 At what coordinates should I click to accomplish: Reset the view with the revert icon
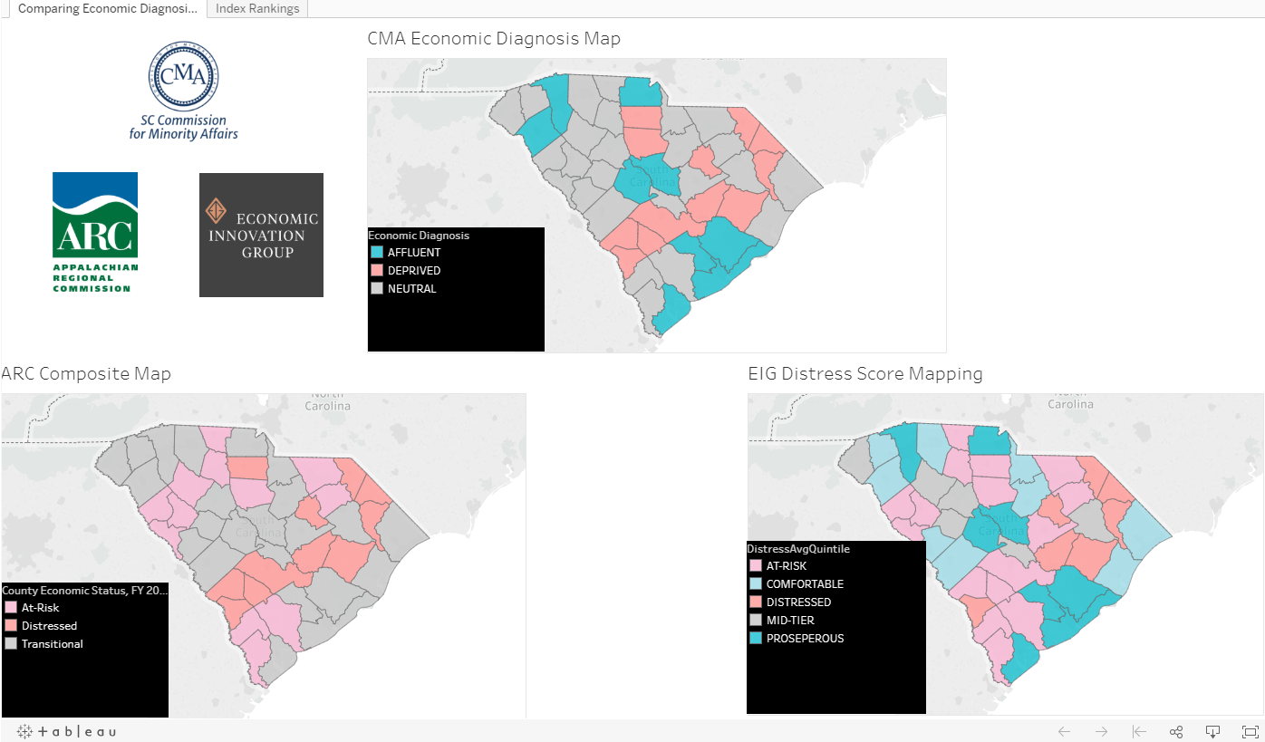1138,731
